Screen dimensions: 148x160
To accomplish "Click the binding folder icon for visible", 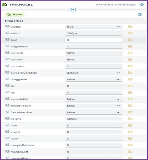I will coord(130,27).
